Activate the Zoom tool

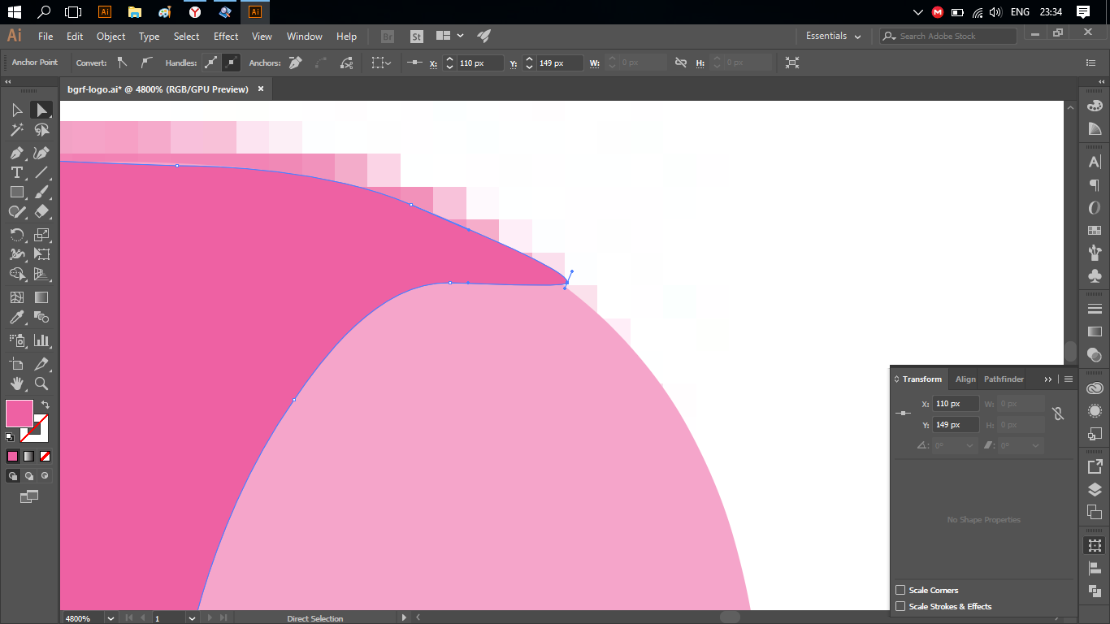tap(41, 383)
